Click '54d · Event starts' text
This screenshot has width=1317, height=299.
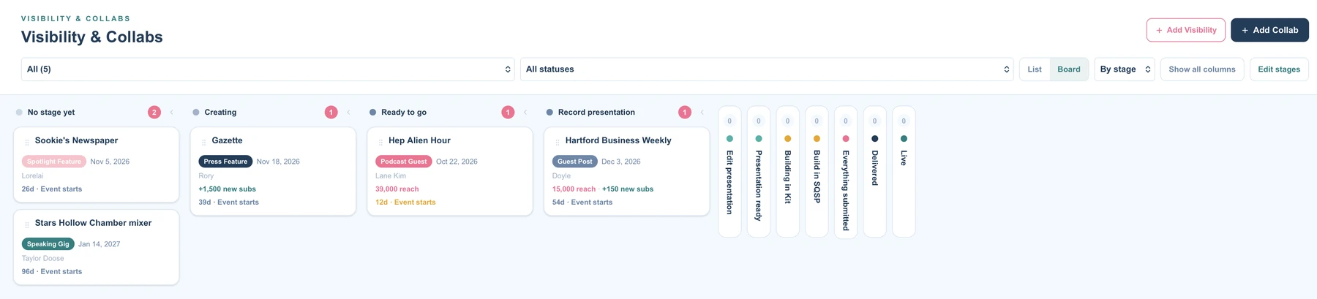click(582, 203)
